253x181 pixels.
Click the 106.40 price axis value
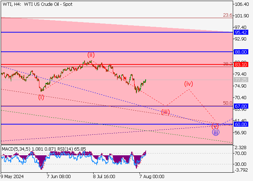[x=242, y=4]
